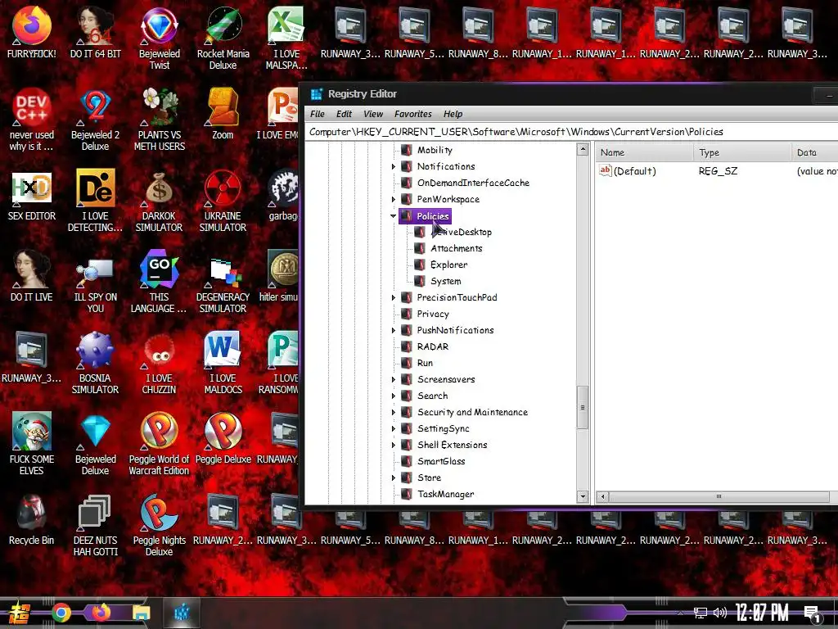
Task: Select the (Default) registry value
Action: 634,171
